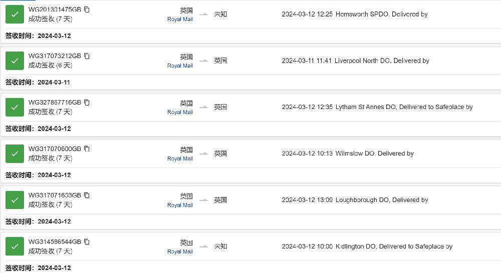501x273 pixels.
Task: Copy tracking number WG201301475GB
Action: (87, 9)
